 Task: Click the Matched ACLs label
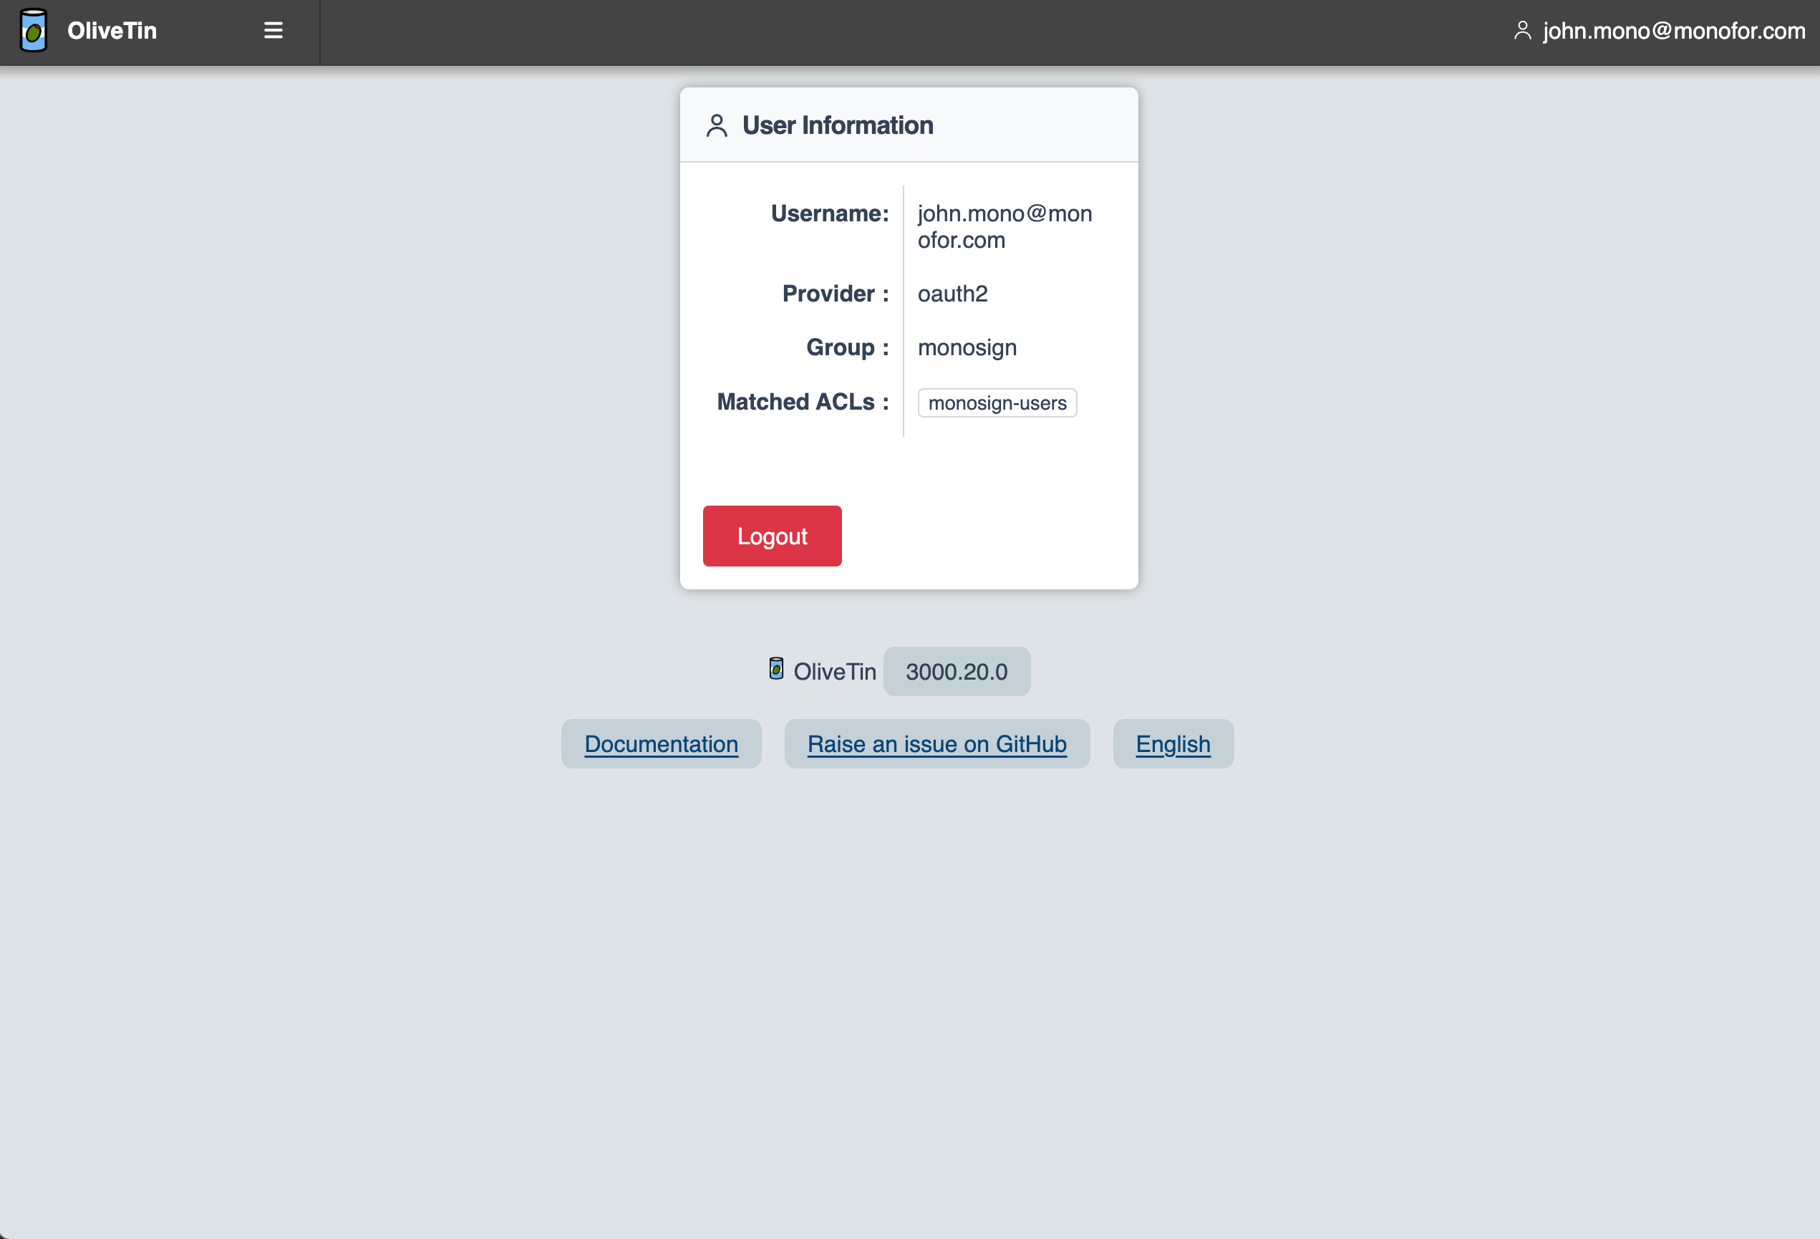(803, 402)
